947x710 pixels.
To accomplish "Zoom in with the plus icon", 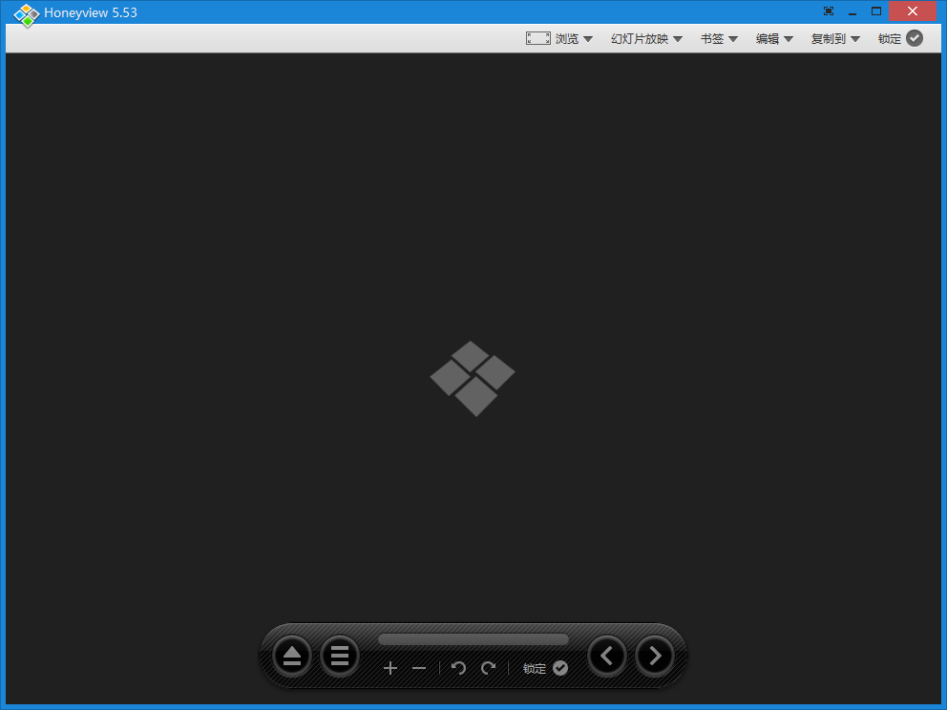I will coord(389,668).
